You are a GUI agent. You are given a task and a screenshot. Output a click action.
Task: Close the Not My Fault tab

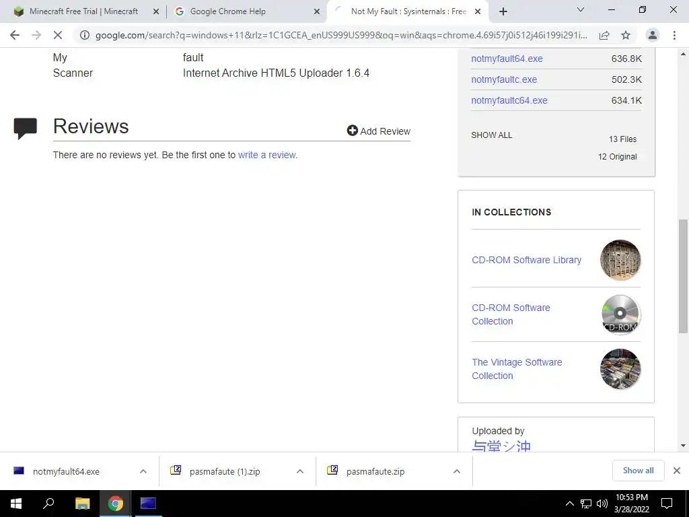point(478,12)
